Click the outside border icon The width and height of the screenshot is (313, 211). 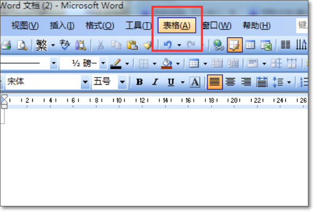pos(143,64)
